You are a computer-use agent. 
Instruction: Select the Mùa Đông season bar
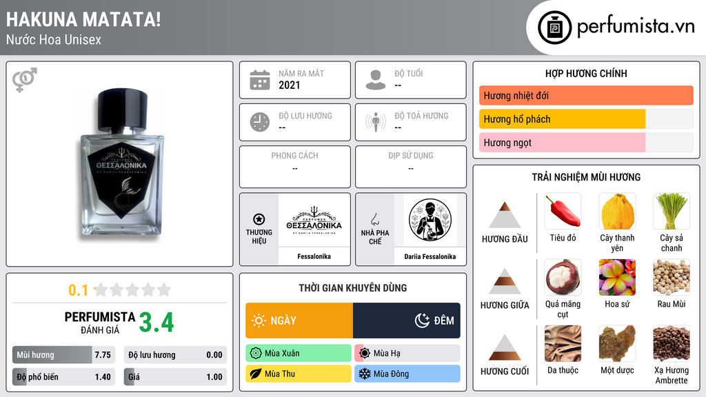407,374
